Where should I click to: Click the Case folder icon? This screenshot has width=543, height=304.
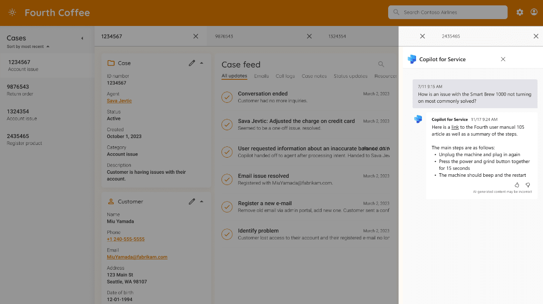click(111, 63)
